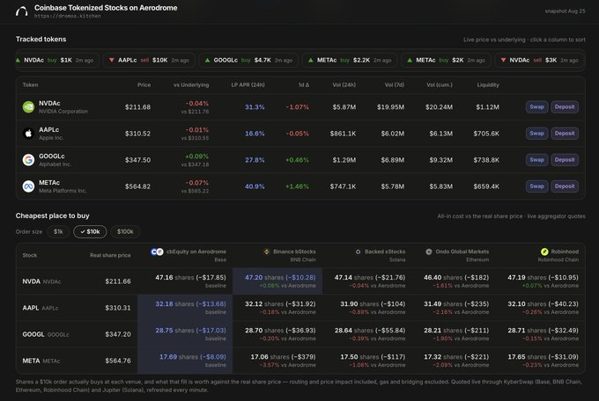Click NVDAc price $211.68
599x401 pixels.
point(138,107)
